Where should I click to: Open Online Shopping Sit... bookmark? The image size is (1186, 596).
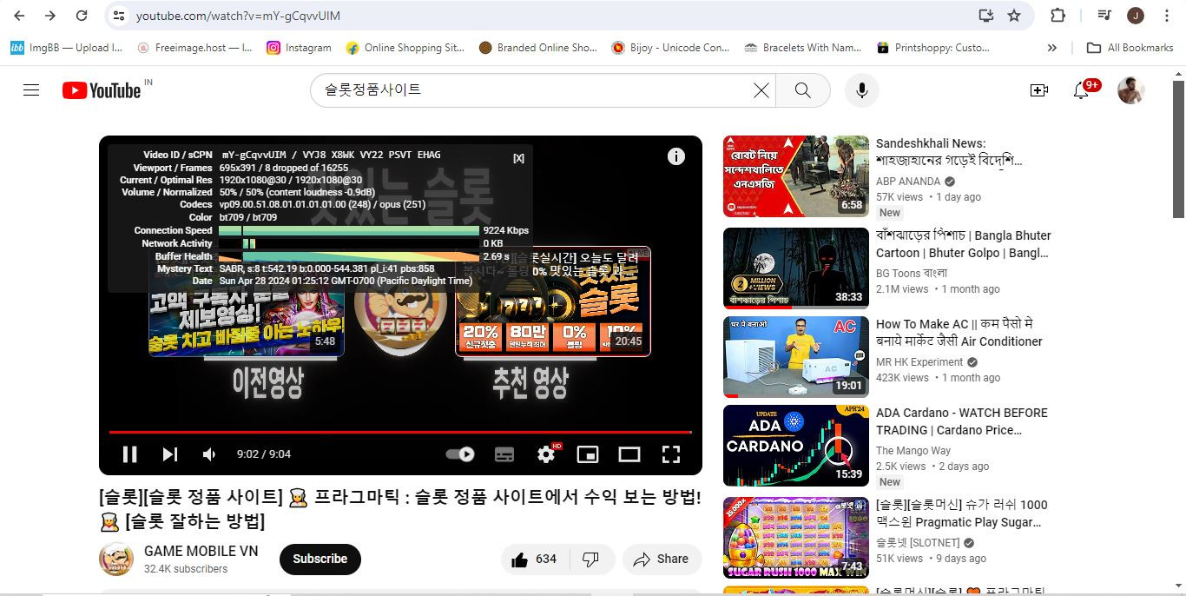(405, 48)
